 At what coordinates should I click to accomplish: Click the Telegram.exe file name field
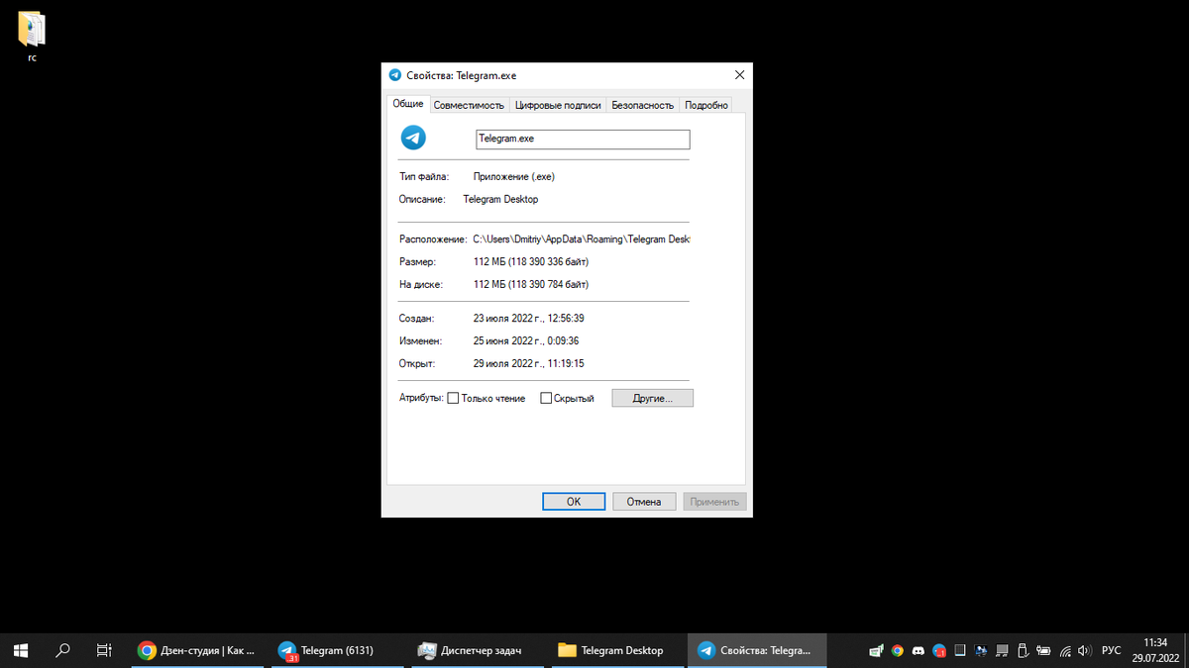[583, 140]
